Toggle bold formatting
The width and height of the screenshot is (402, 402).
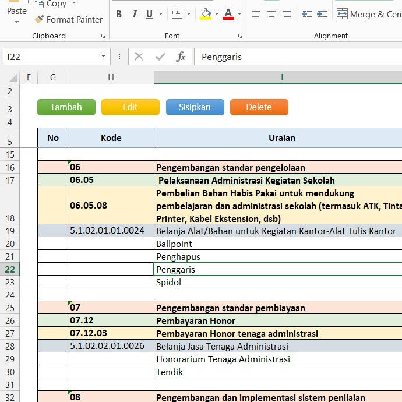tap(119, 15)
